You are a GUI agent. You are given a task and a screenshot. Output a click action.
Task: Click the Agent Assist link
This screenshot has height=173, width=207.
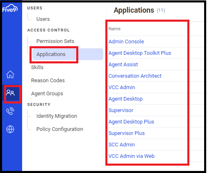tap(123, 65)
